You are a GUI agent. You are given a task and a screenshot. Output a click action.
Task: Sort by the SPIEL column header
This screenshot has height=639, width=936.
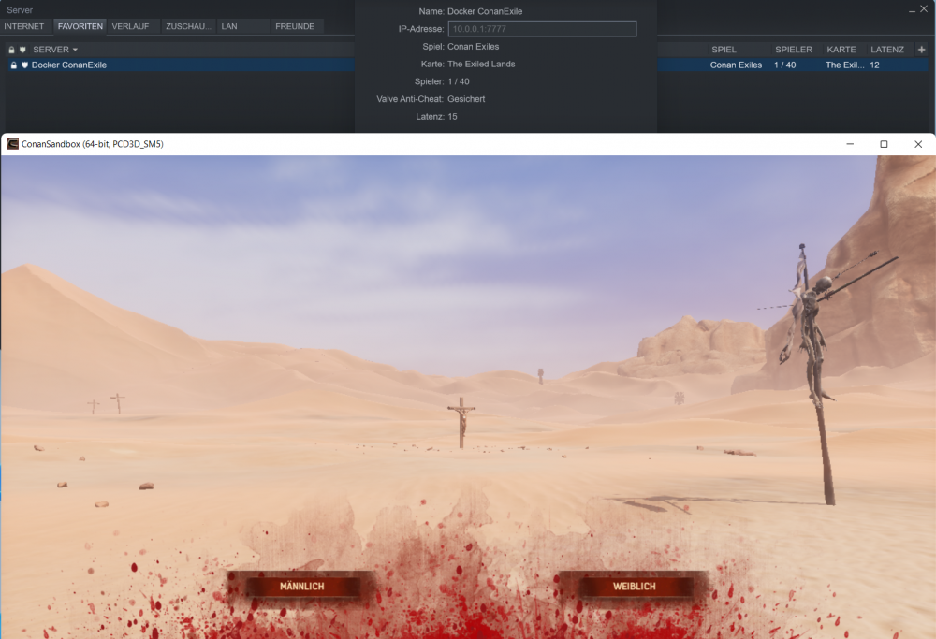[x=724, y=50]
